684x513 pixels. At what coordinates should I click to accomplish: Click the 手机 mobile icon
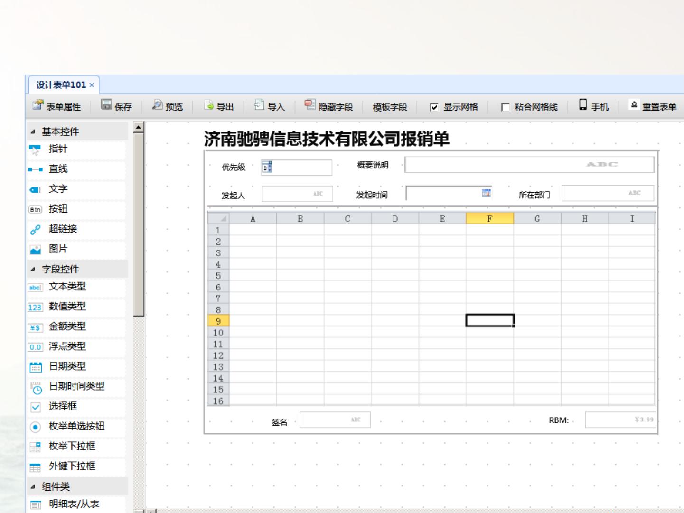click(x=583, y=105)
